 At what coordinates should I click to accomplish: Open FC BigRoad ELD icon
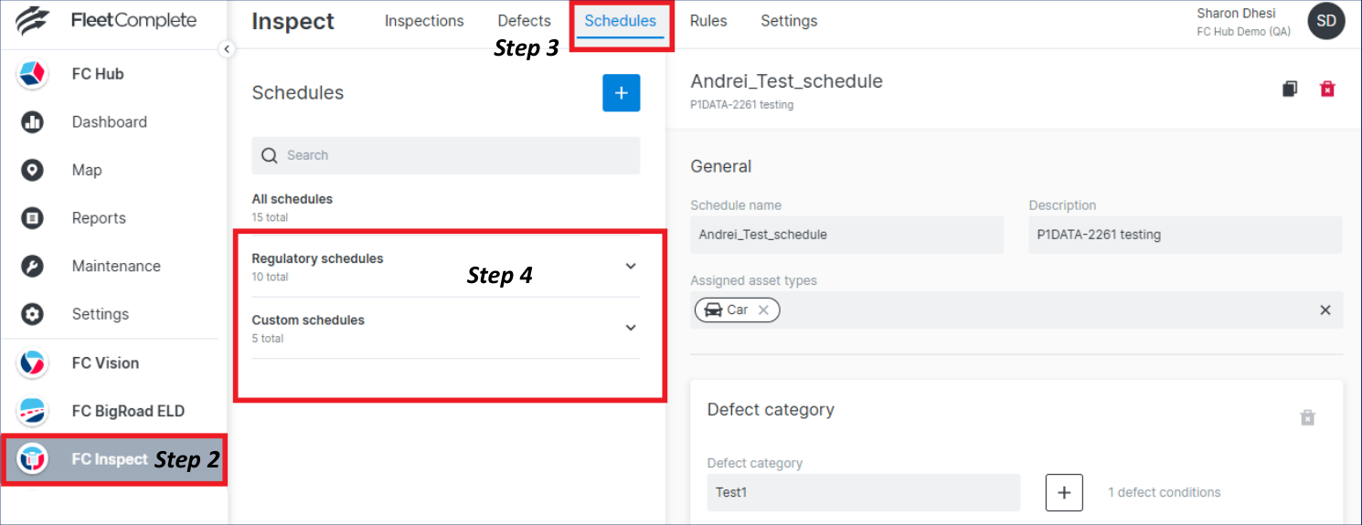(33, 411)
